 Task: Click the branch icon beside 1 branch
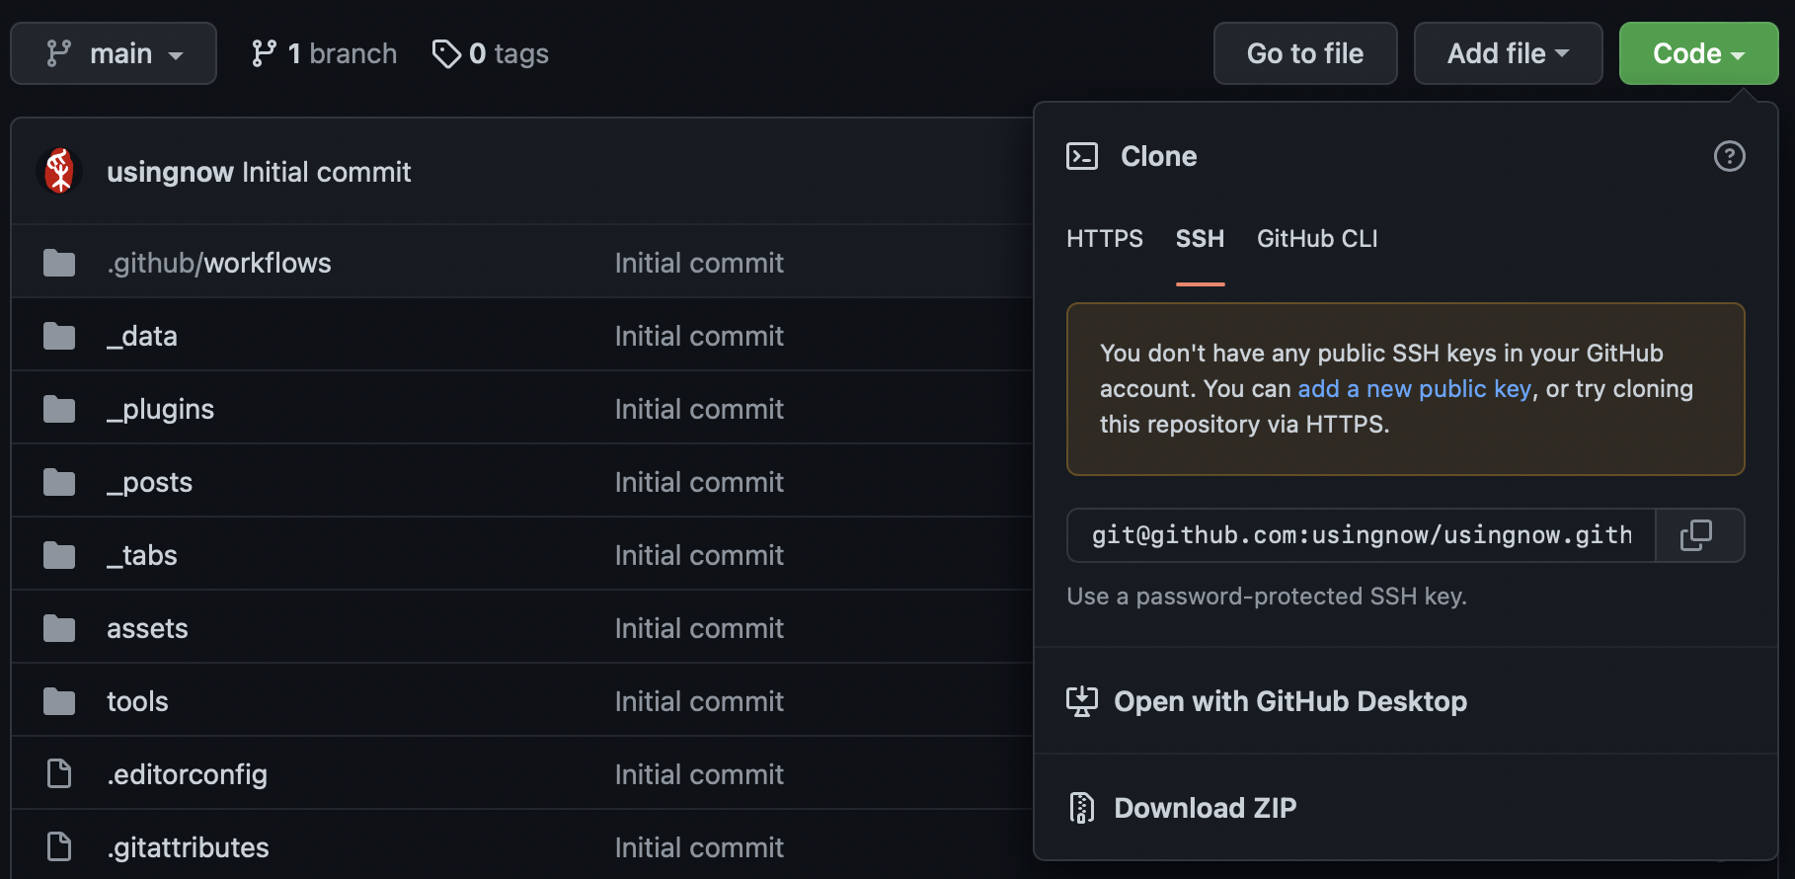pyautogui.click(x=264, y=53)
